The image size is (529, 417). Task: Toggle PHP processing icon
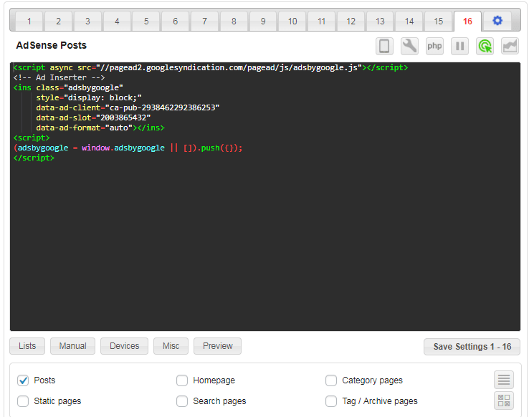pyautogui.click(x=434, y=46)
